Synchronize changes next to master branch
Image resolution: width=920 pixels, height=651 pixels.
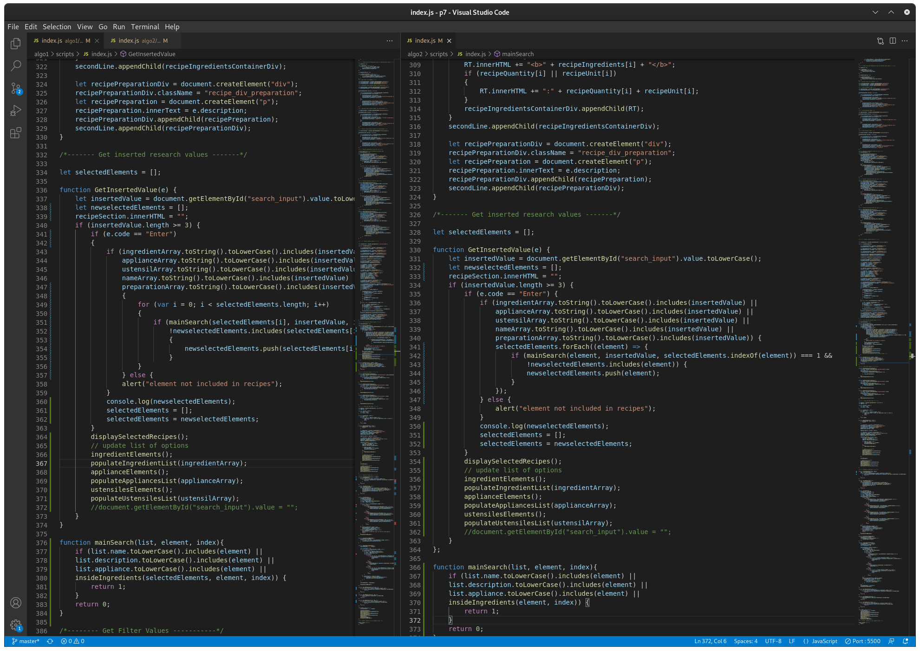50,641
